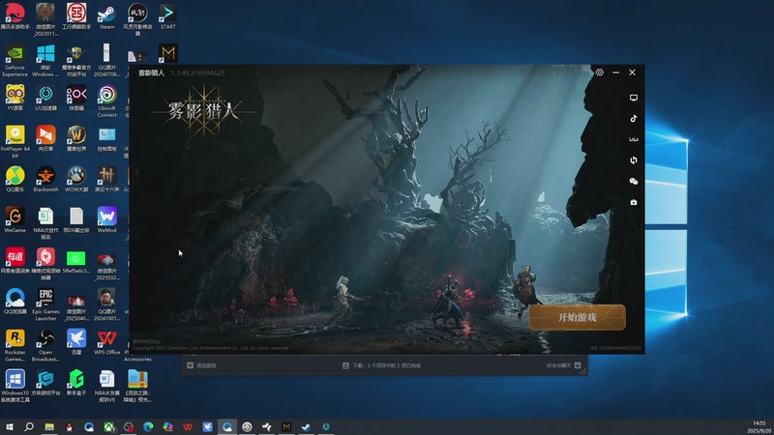
Task: Start the game with the 开始游戏 button
Action: tap(577, 317)
